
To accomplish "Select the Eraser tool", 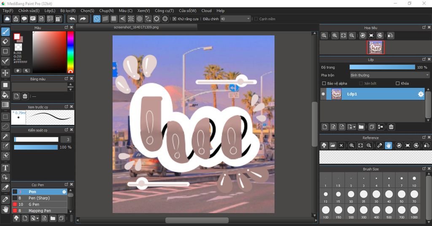I will (x=5, y=42).
